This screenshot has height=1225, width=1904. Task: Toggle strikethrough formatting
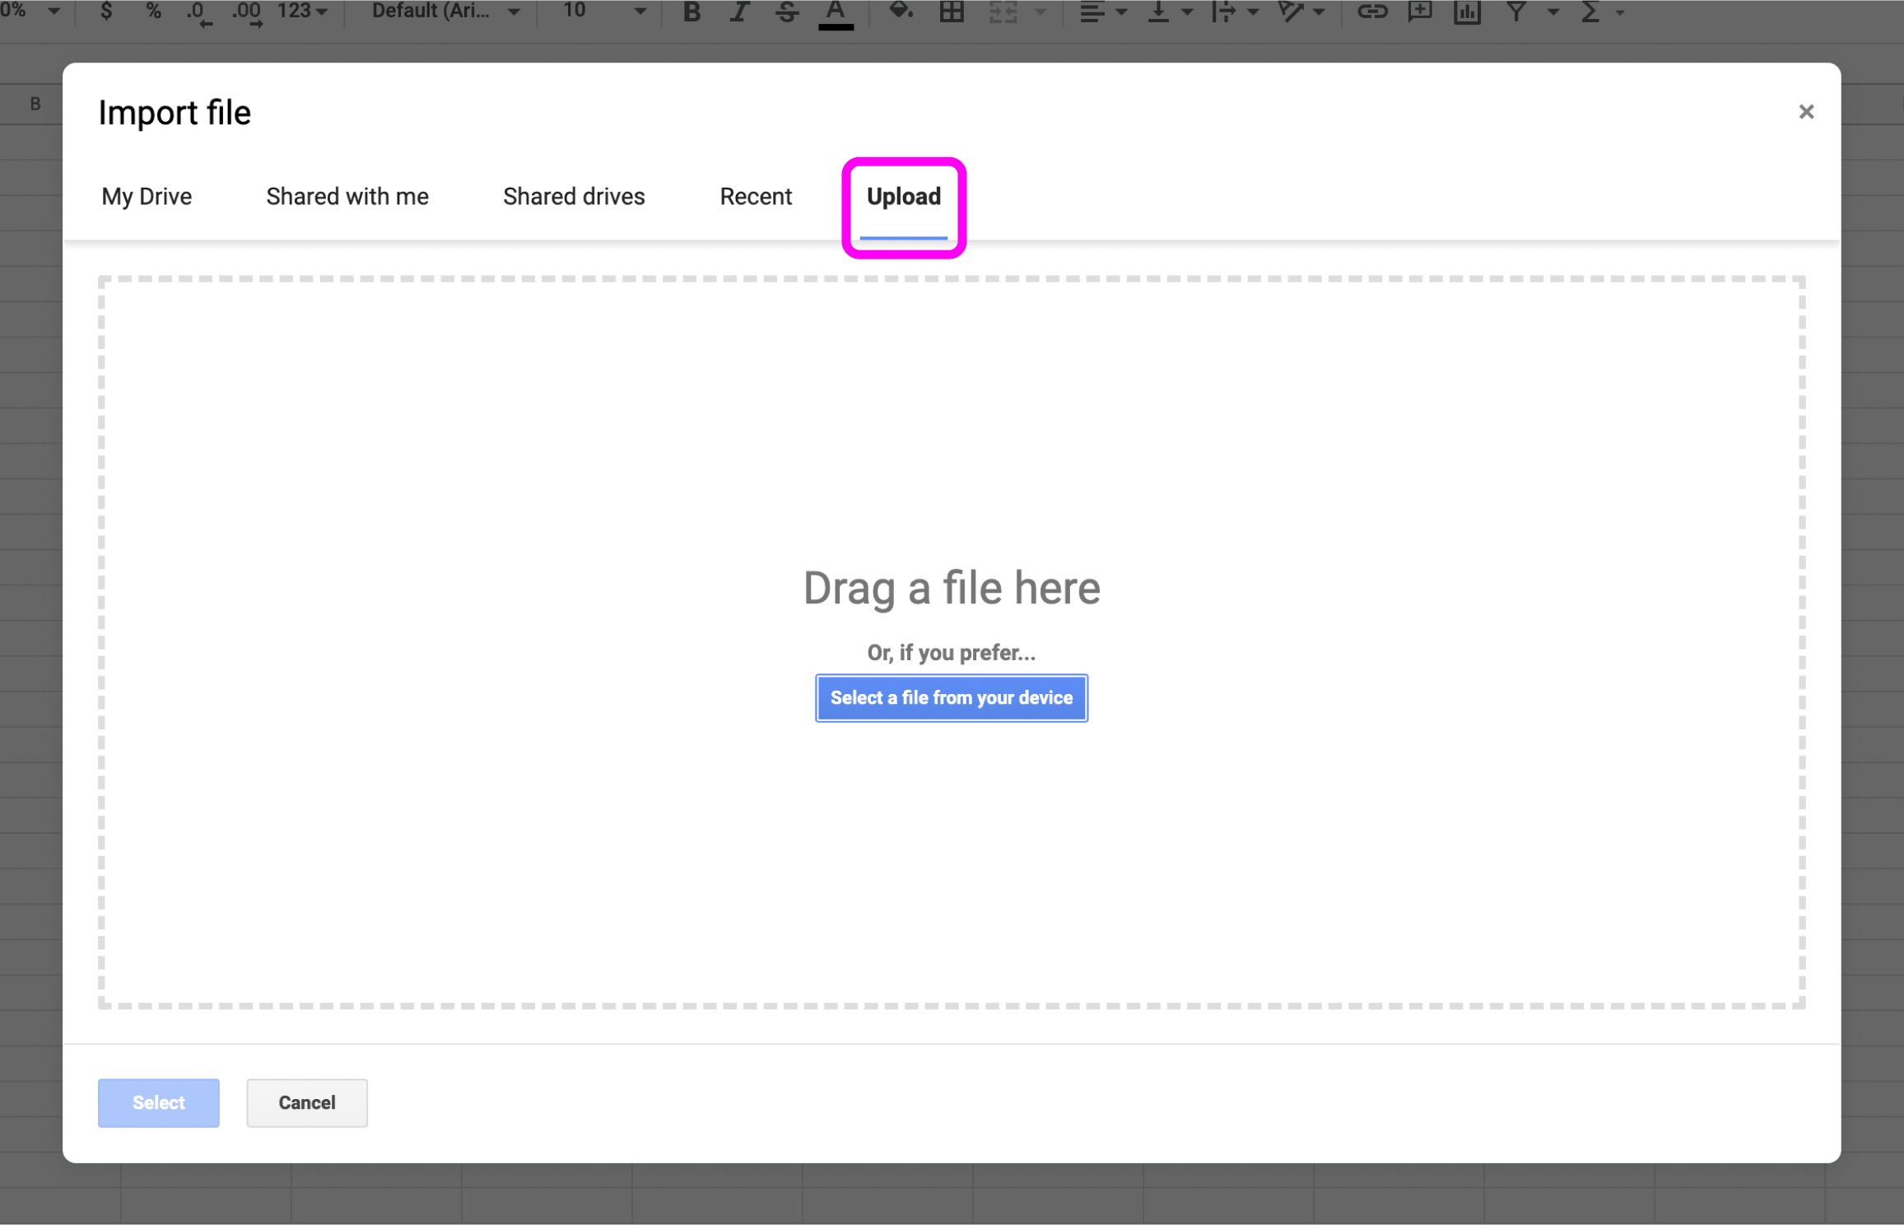click(x=786, y=12)
